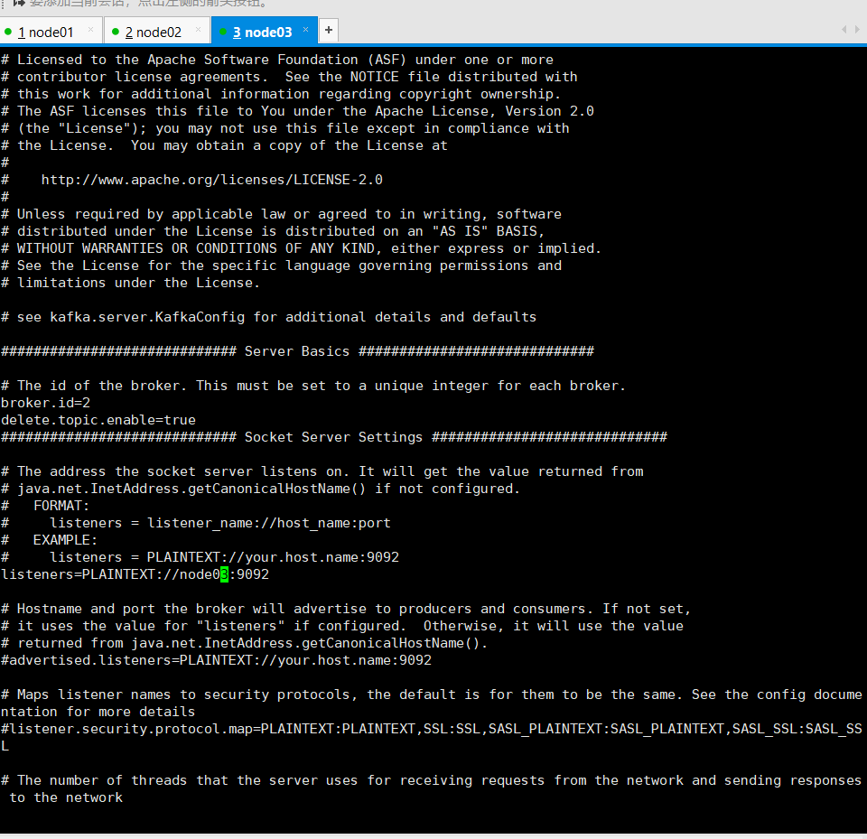
Task: Click the "WITHOUT WARRANTIES OR CONDITIONS" line
Action: (301, 248)
